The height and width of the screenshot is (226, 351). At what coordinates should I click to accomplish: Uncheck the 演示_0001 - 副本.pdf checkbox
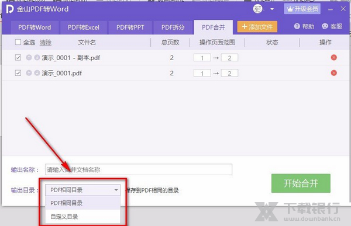point(18,58)
